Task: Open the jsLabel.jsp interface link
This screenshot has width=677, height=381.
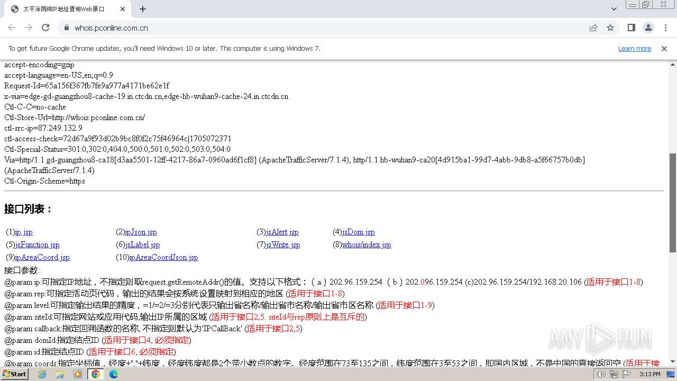Action: click(x=142, y=245)
